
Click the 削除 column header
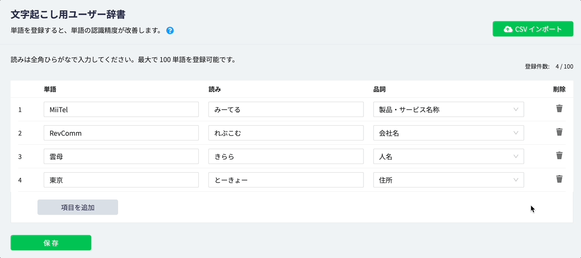point(559,89)
